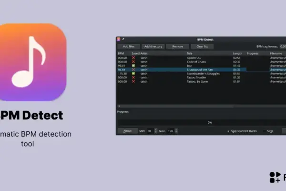This screenshot has height=191, width=286.
Task: Click the large music note app logo
Action: click(x=32, y=62)
